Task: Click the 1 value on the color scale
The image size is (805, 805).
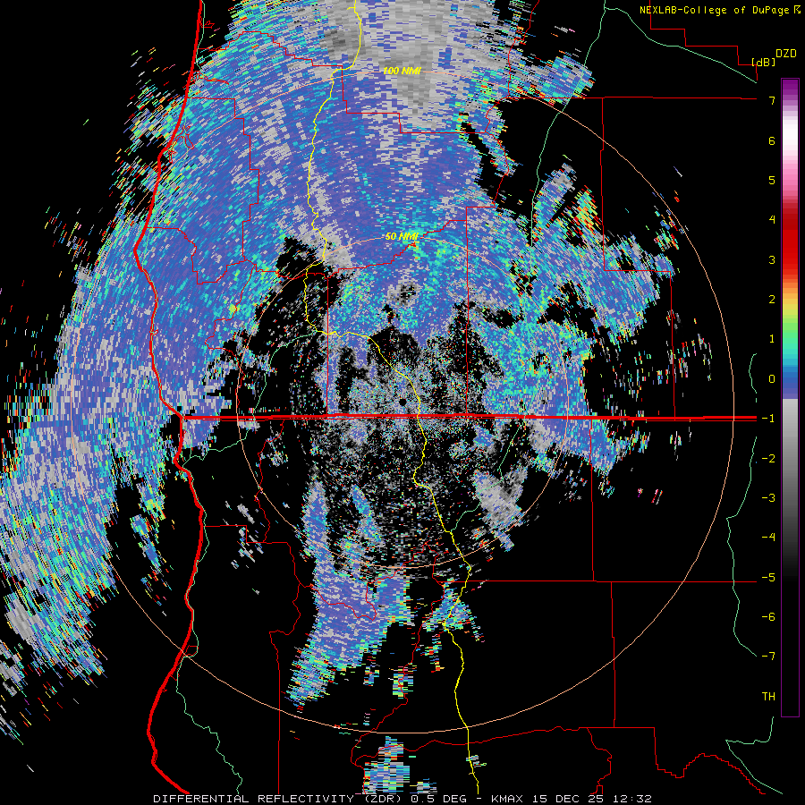Action: pos(772,339)
